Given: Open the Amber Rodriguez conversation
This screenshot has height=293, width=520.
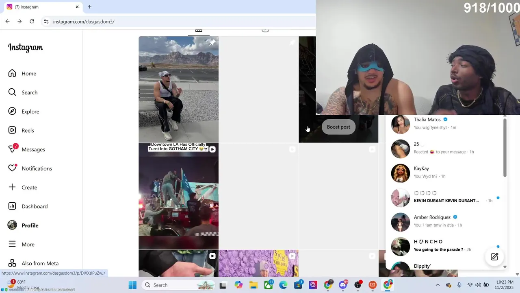Looking at the screenshot, I should click(x=444, y=221).
